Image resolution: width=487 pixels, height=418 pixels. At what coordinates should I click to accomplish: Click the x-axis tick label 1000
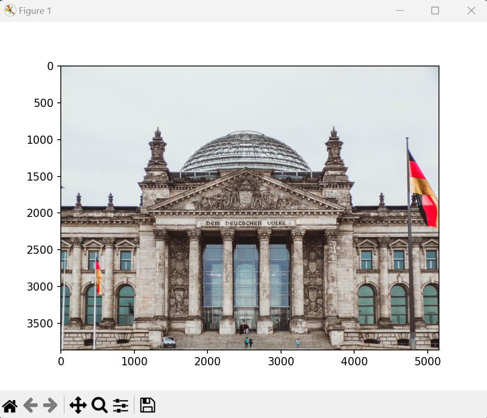[x=134, y=361]
